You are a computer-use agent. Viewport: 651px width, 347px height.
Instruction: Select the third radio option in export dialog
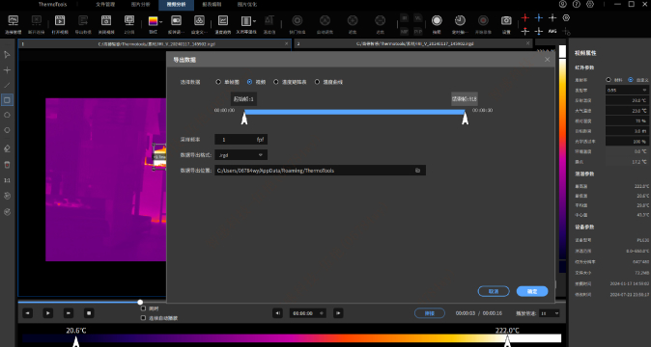click(x=276, y=82)
